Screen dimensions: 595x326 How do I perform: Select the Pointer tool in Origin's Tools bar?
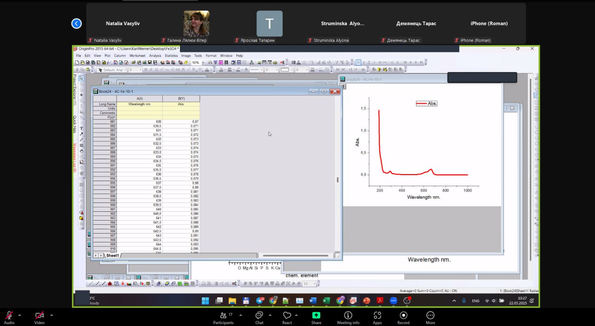(x=81, y=78)
